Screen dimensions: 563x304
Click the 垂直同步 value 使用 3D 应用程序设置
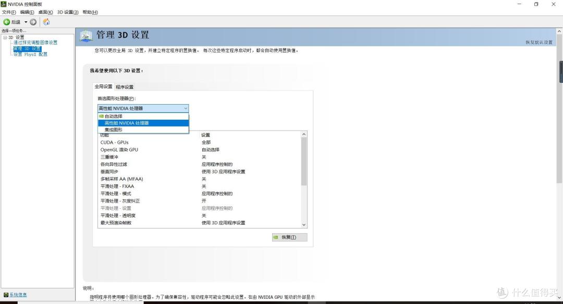(223, 172)
